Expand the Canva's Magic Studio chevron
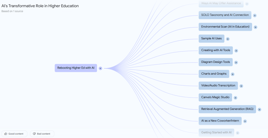Image resolution: width=268 pixels, height=138 pixels. point(235,98)
